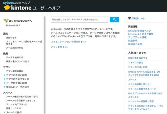The image size is (167, 114).
Task: Click the printer icon beside 印刷用ページ
Action: click(x=129, y=18)
